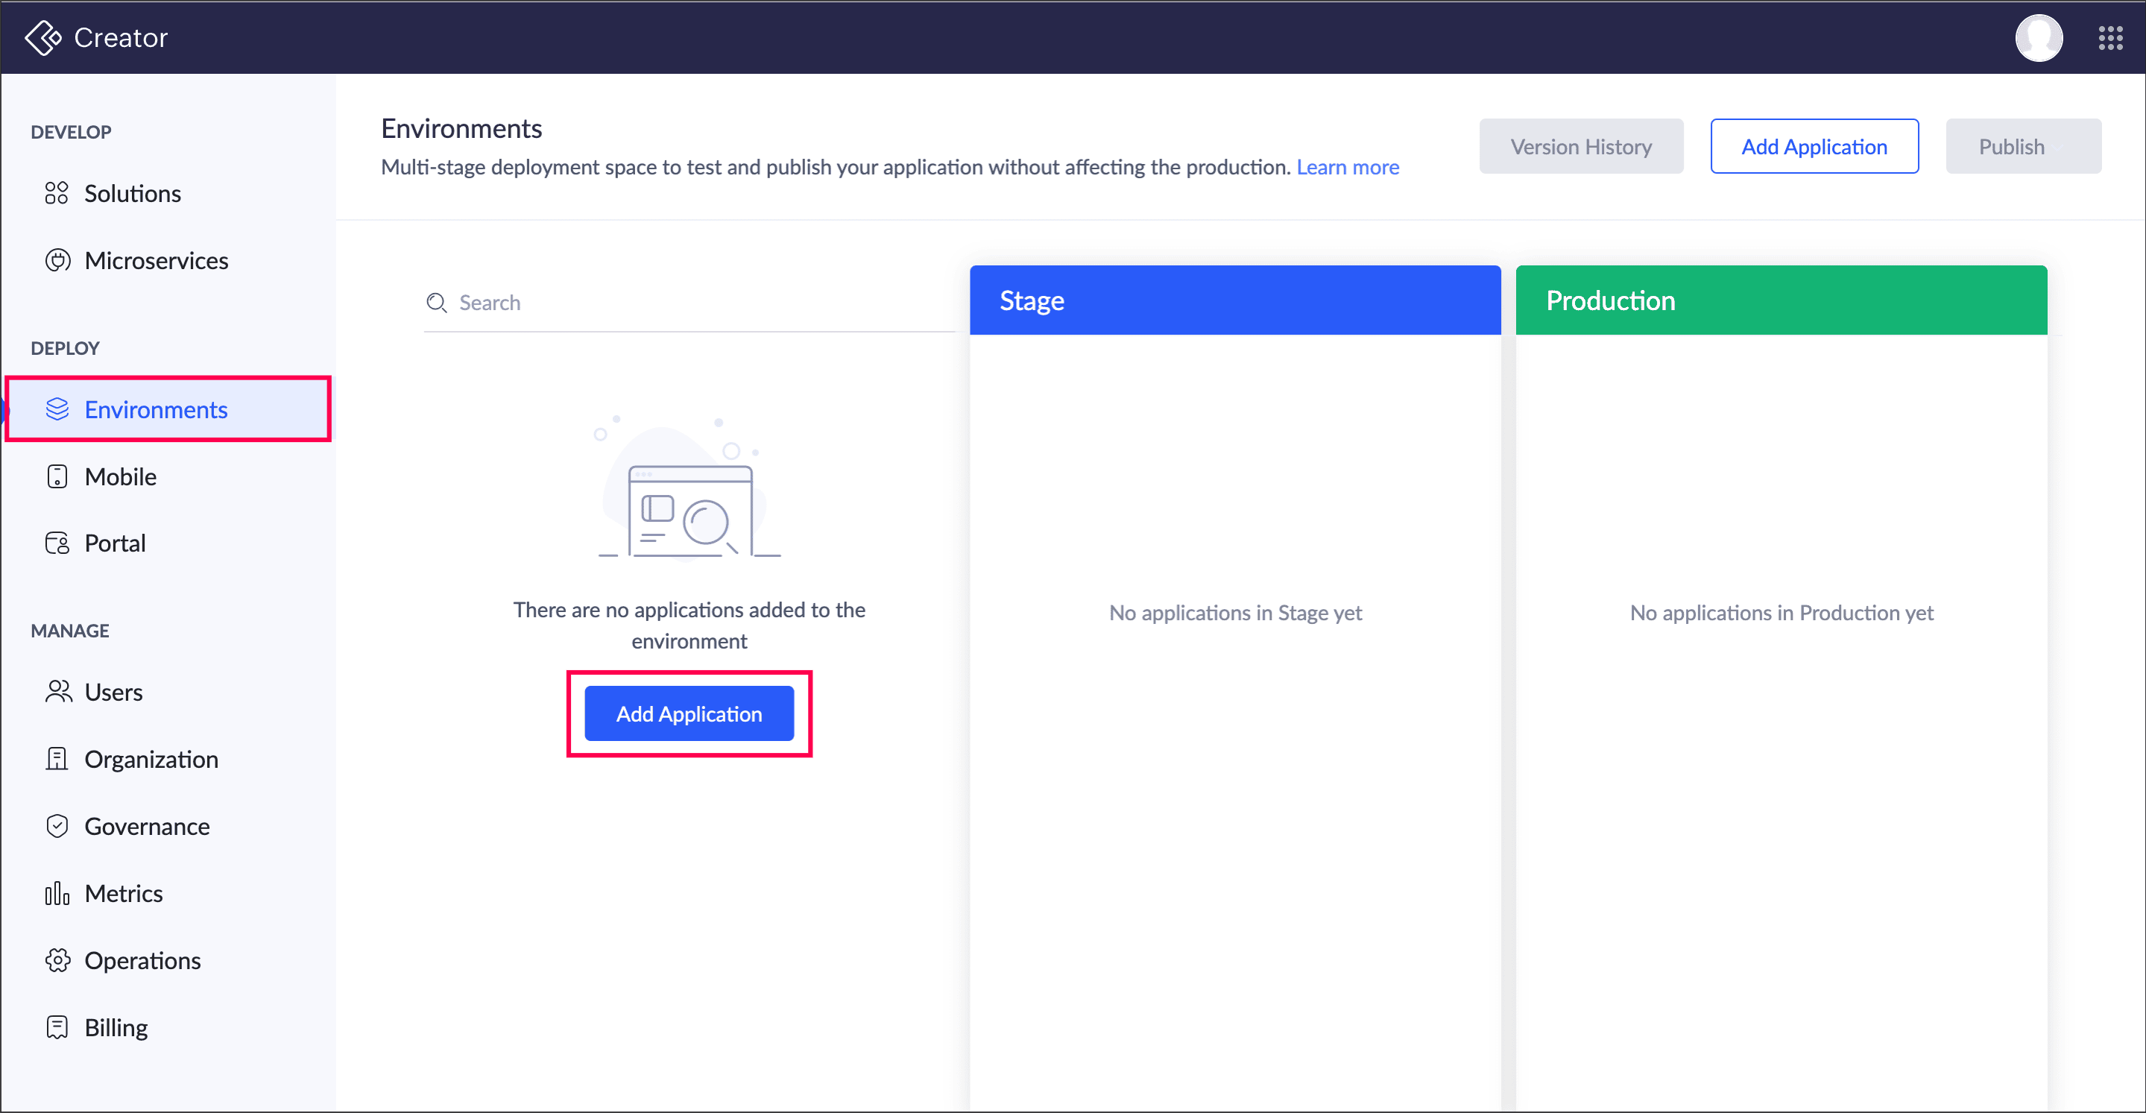Open the Organization menu item

(151, 759)
